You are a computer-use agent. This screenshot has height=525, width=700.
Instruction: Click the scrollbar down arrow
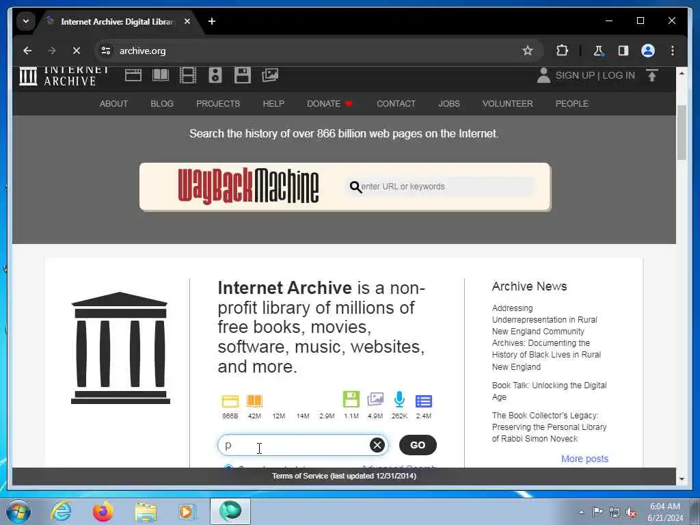(x=682, y=479)
